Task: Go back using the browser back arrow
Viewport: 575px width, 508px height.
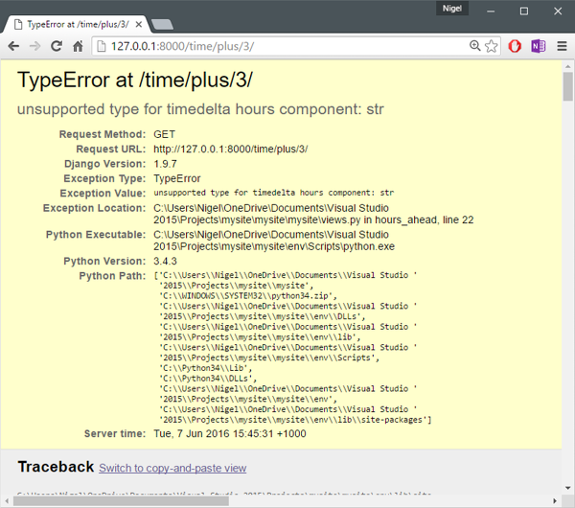Action: coord(13,46)
